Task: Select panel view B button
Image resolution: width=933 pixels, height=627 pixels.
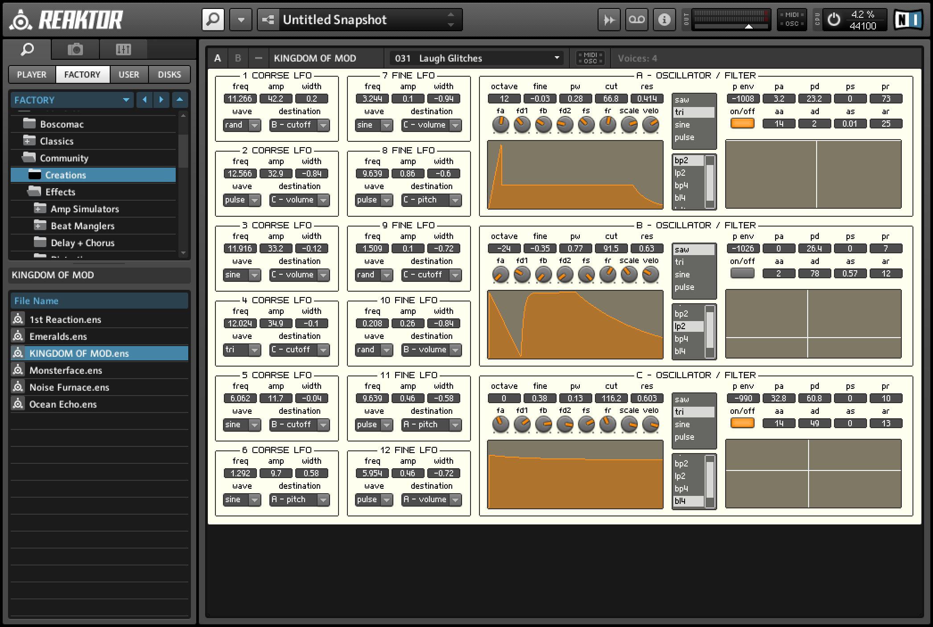Action: pyautogui.click(x=238, y=58)
